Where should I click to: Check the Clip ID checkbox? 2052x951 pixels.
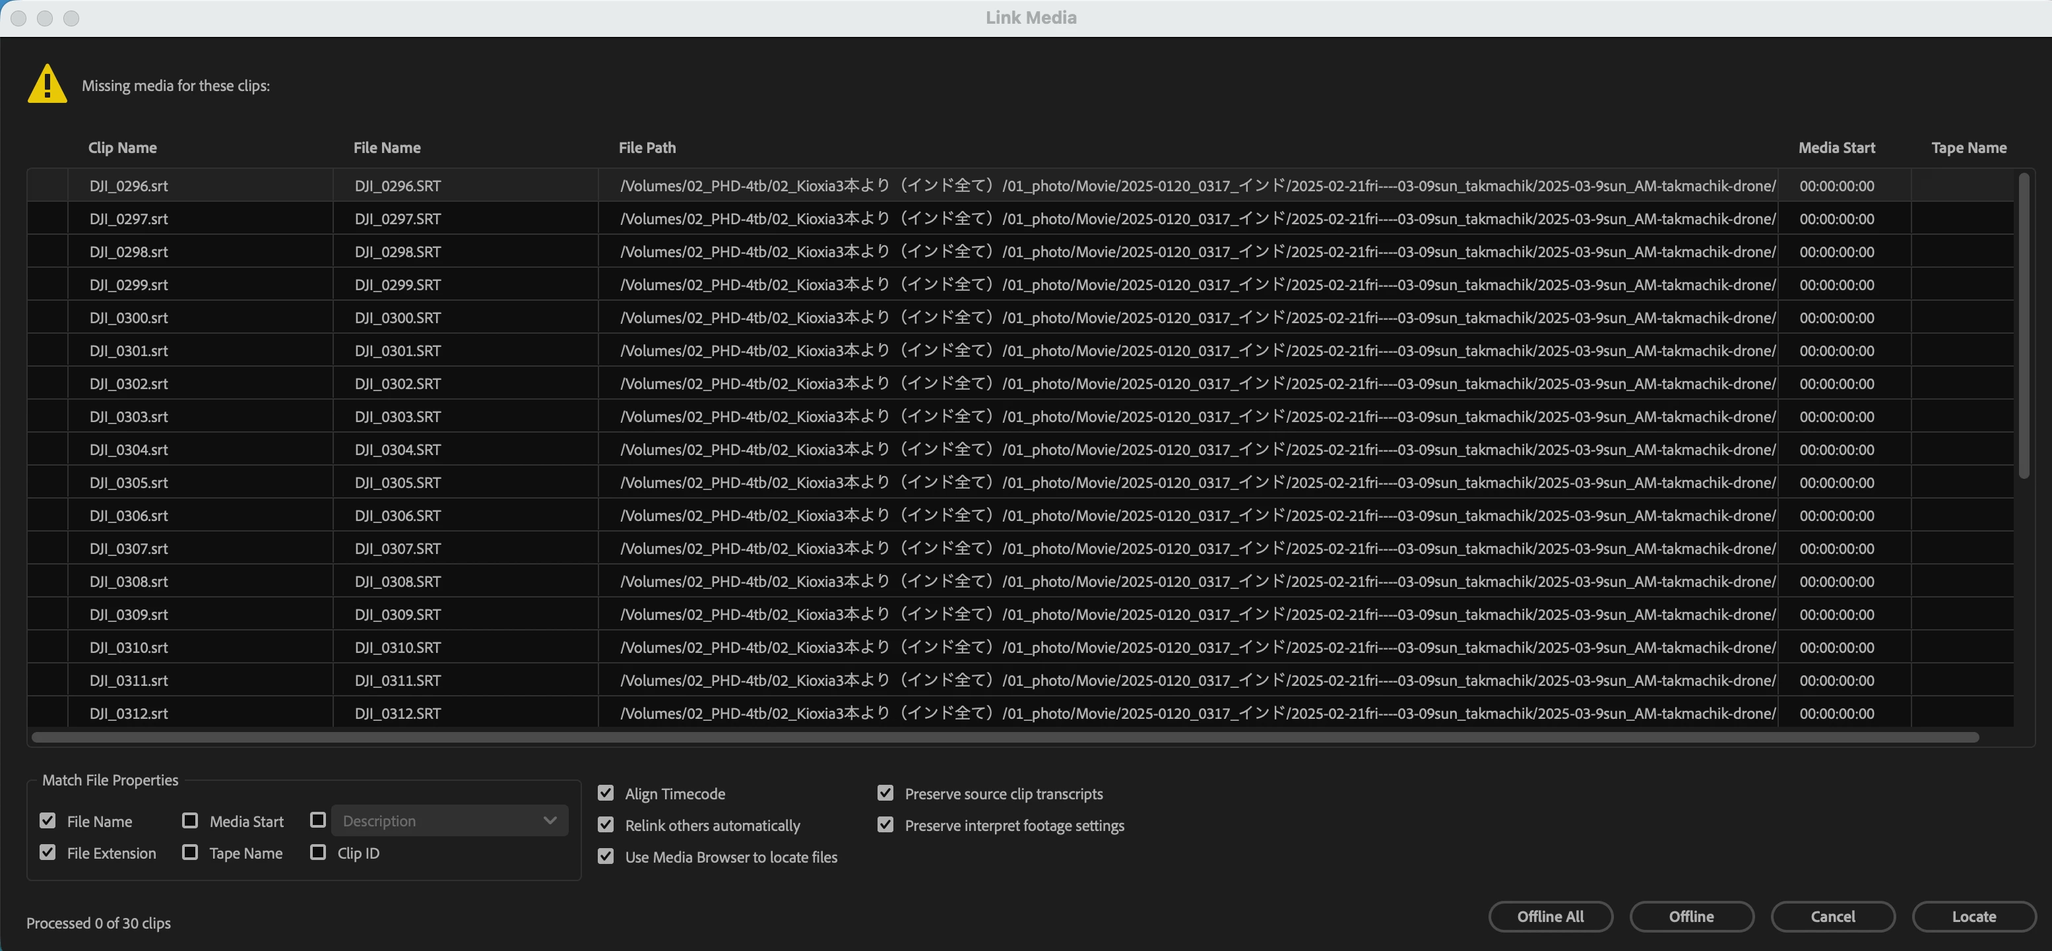(x=318, y=852)
